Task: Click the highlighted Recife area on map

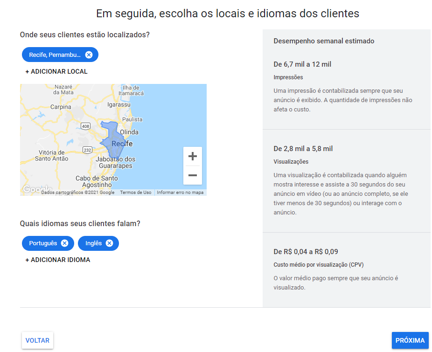Action: [x=113, y=140]
